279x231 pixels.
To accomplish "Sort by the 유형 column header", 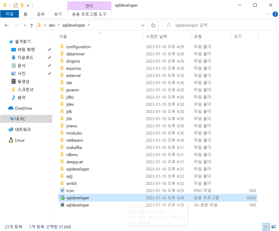I will (x=198, y=37).
